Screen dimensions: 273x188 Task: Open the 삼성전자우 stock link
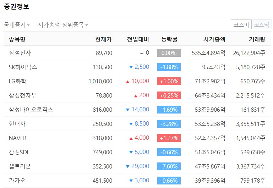[x=23, y=95]
